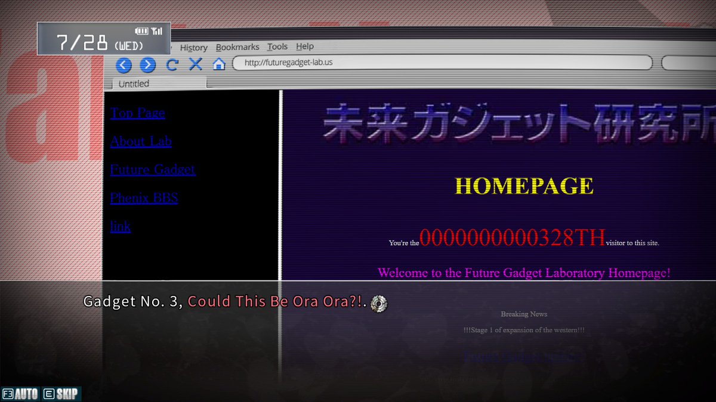Open the Bookmarks menu
This screenshot has width=716, height=402.
237,47
